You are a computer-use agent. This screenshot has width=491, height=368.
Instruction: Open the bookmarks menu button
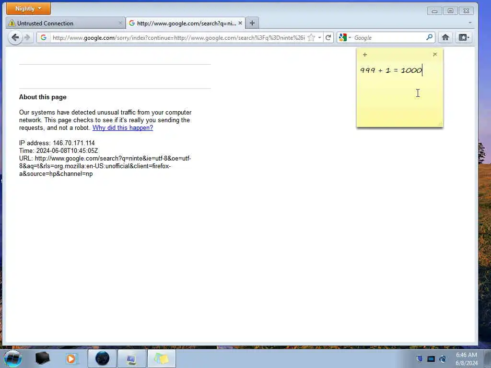(464, 38)
